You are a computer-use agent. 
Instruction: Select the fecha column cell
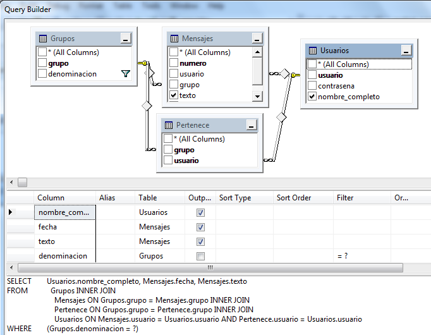click(65, 227)
